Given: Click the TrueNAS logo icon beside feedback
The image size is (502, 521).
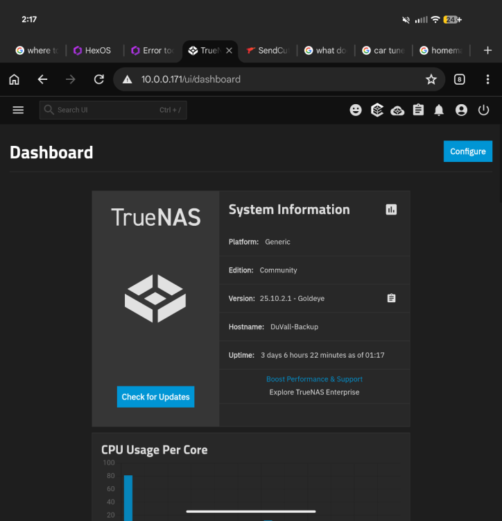Looking at the screenshot, I should click(x=376, y=110).
